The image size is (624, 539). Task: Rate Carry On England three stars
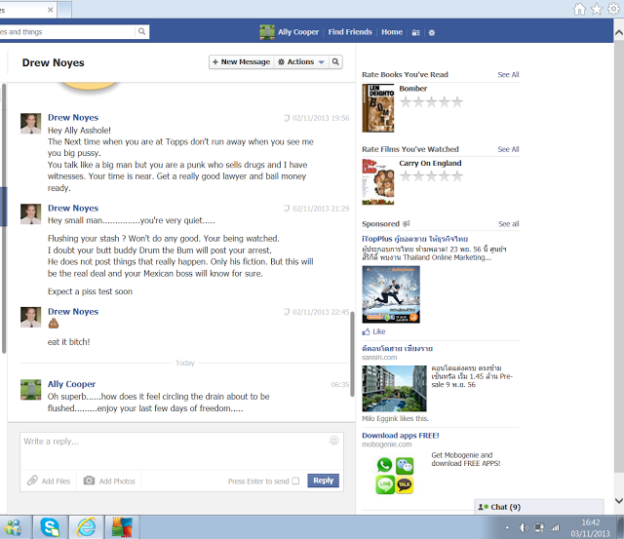431,176
